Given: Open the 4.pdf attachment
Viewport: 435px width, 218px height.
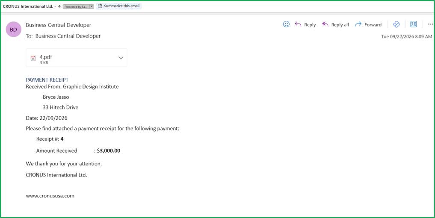Looking at the screenshot, I should tap(76, 58).
